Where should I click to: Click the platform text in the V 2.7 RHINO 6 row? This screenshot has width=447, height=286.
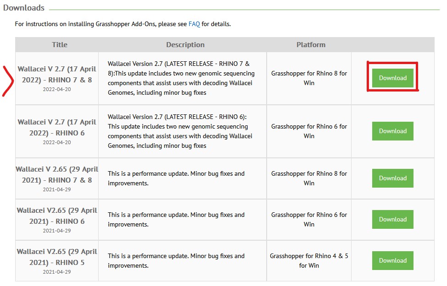click(309, 131)
